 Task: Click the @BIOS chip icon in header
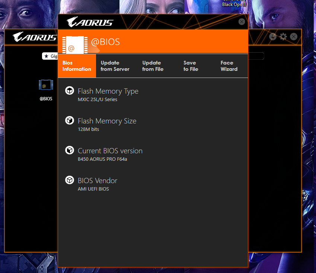[x=75, y=45]
